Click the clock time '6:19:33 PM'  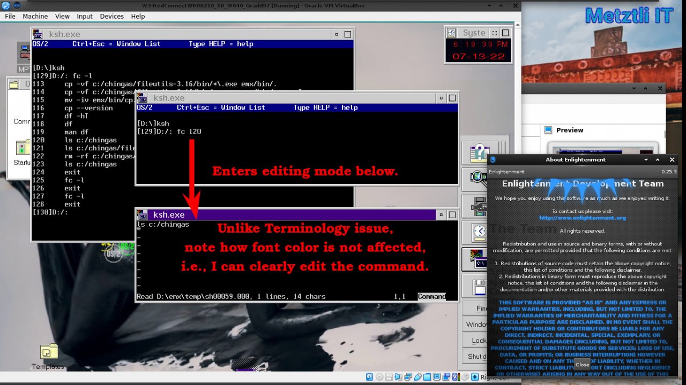click(480, 45)
